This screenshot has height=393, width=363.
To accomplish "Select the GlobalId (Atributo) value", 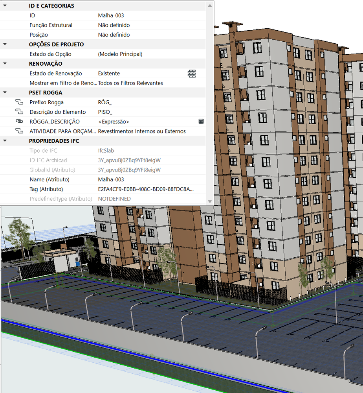I will [x=129, y=170].
